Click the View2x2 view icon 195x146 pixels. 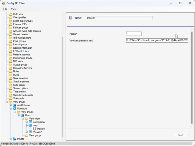[30, 132]
